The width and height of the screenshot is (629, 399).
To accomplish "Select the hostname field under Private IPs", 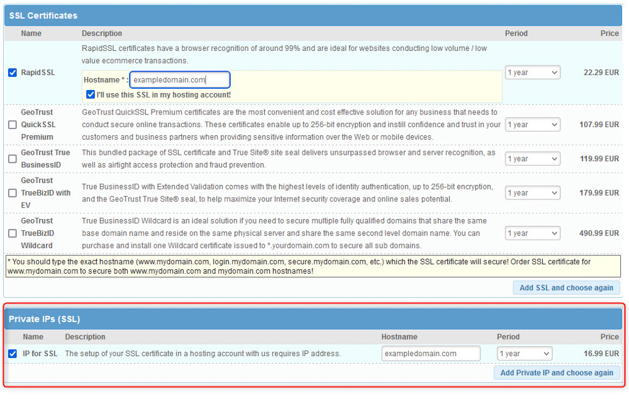I will [x=431, y=353].
